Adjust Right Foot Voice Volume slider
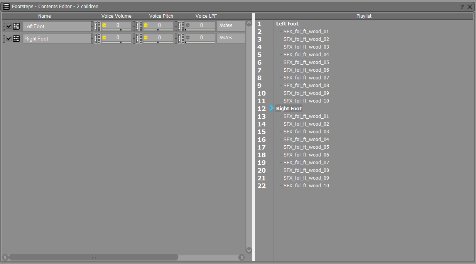476x264 pixels. 116,42
